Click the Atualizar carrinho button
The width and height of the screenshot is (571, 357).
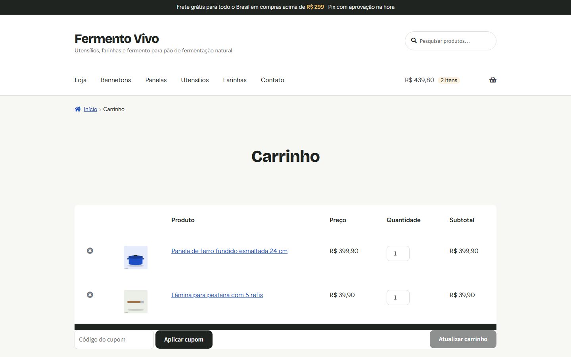tap(463, 339)
